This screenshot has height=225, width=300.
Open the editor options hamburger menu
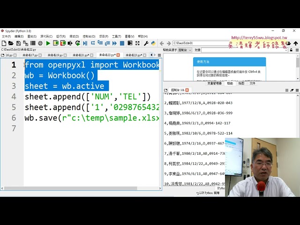(x=159, y=55)
